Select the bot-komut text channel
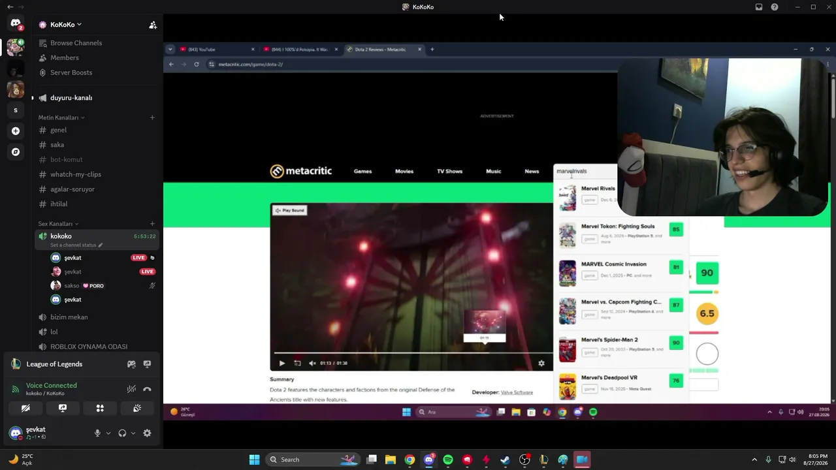836x470 pixels. pos(97,159)
